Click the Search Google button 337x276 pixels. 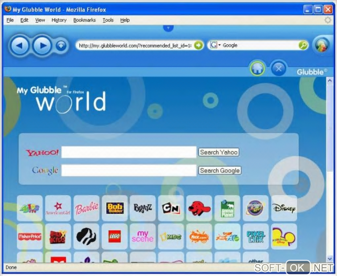(x=220, y=171)
